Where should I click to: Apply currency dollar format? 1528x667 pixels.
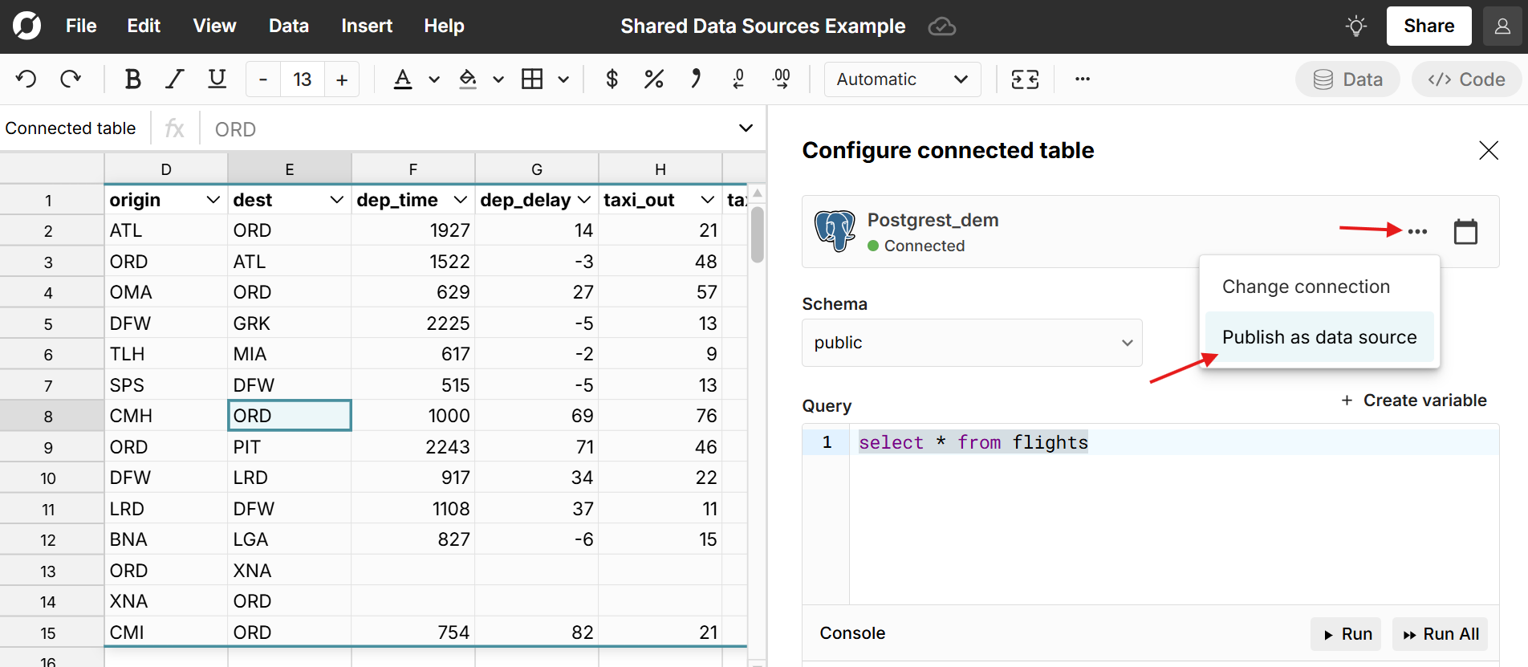(612, 79)
